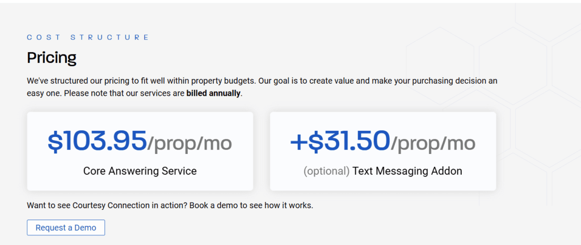Screen dimensions: 581x245
Task: Click "Want to see Courtesy Connection in action?"
Action: coord(107,205)
